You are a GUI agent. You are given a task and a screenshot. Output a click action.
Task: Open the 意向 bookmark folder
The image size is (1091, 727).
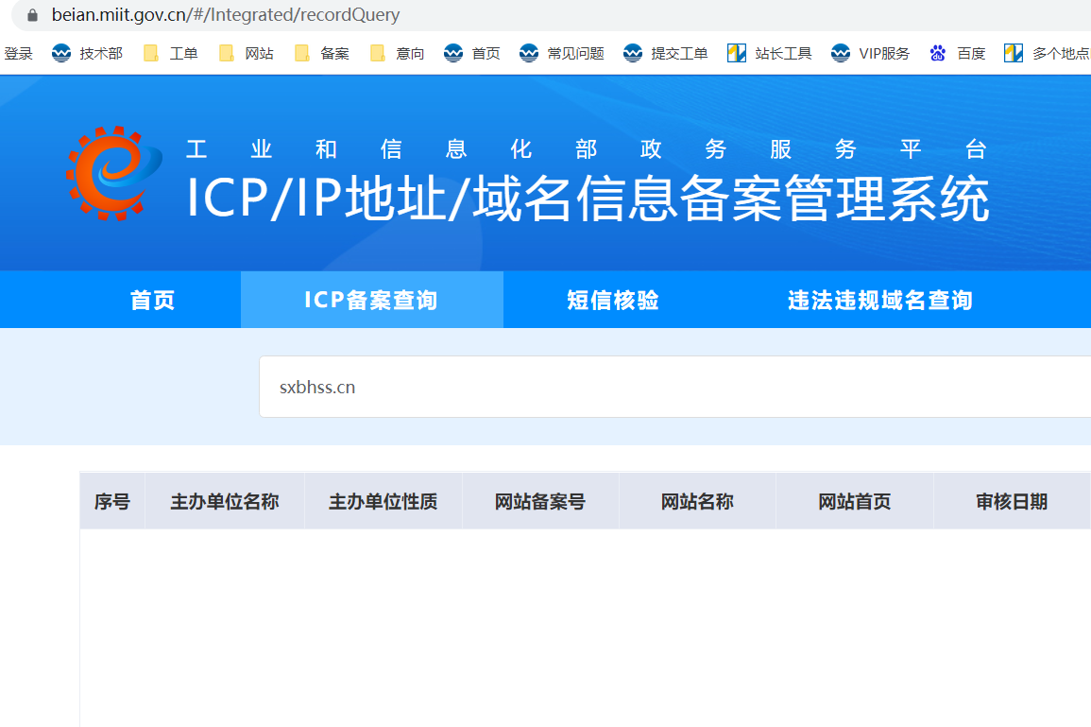coord(398,53)
